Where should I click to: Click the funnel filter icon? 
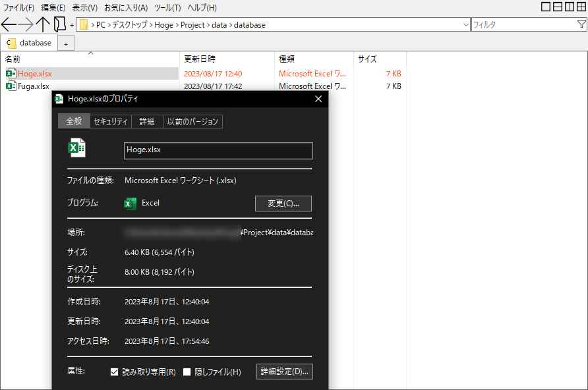coord(581,25)
